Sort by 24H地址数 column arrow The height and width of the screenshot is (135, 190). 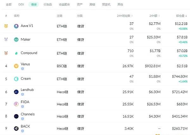132,16
